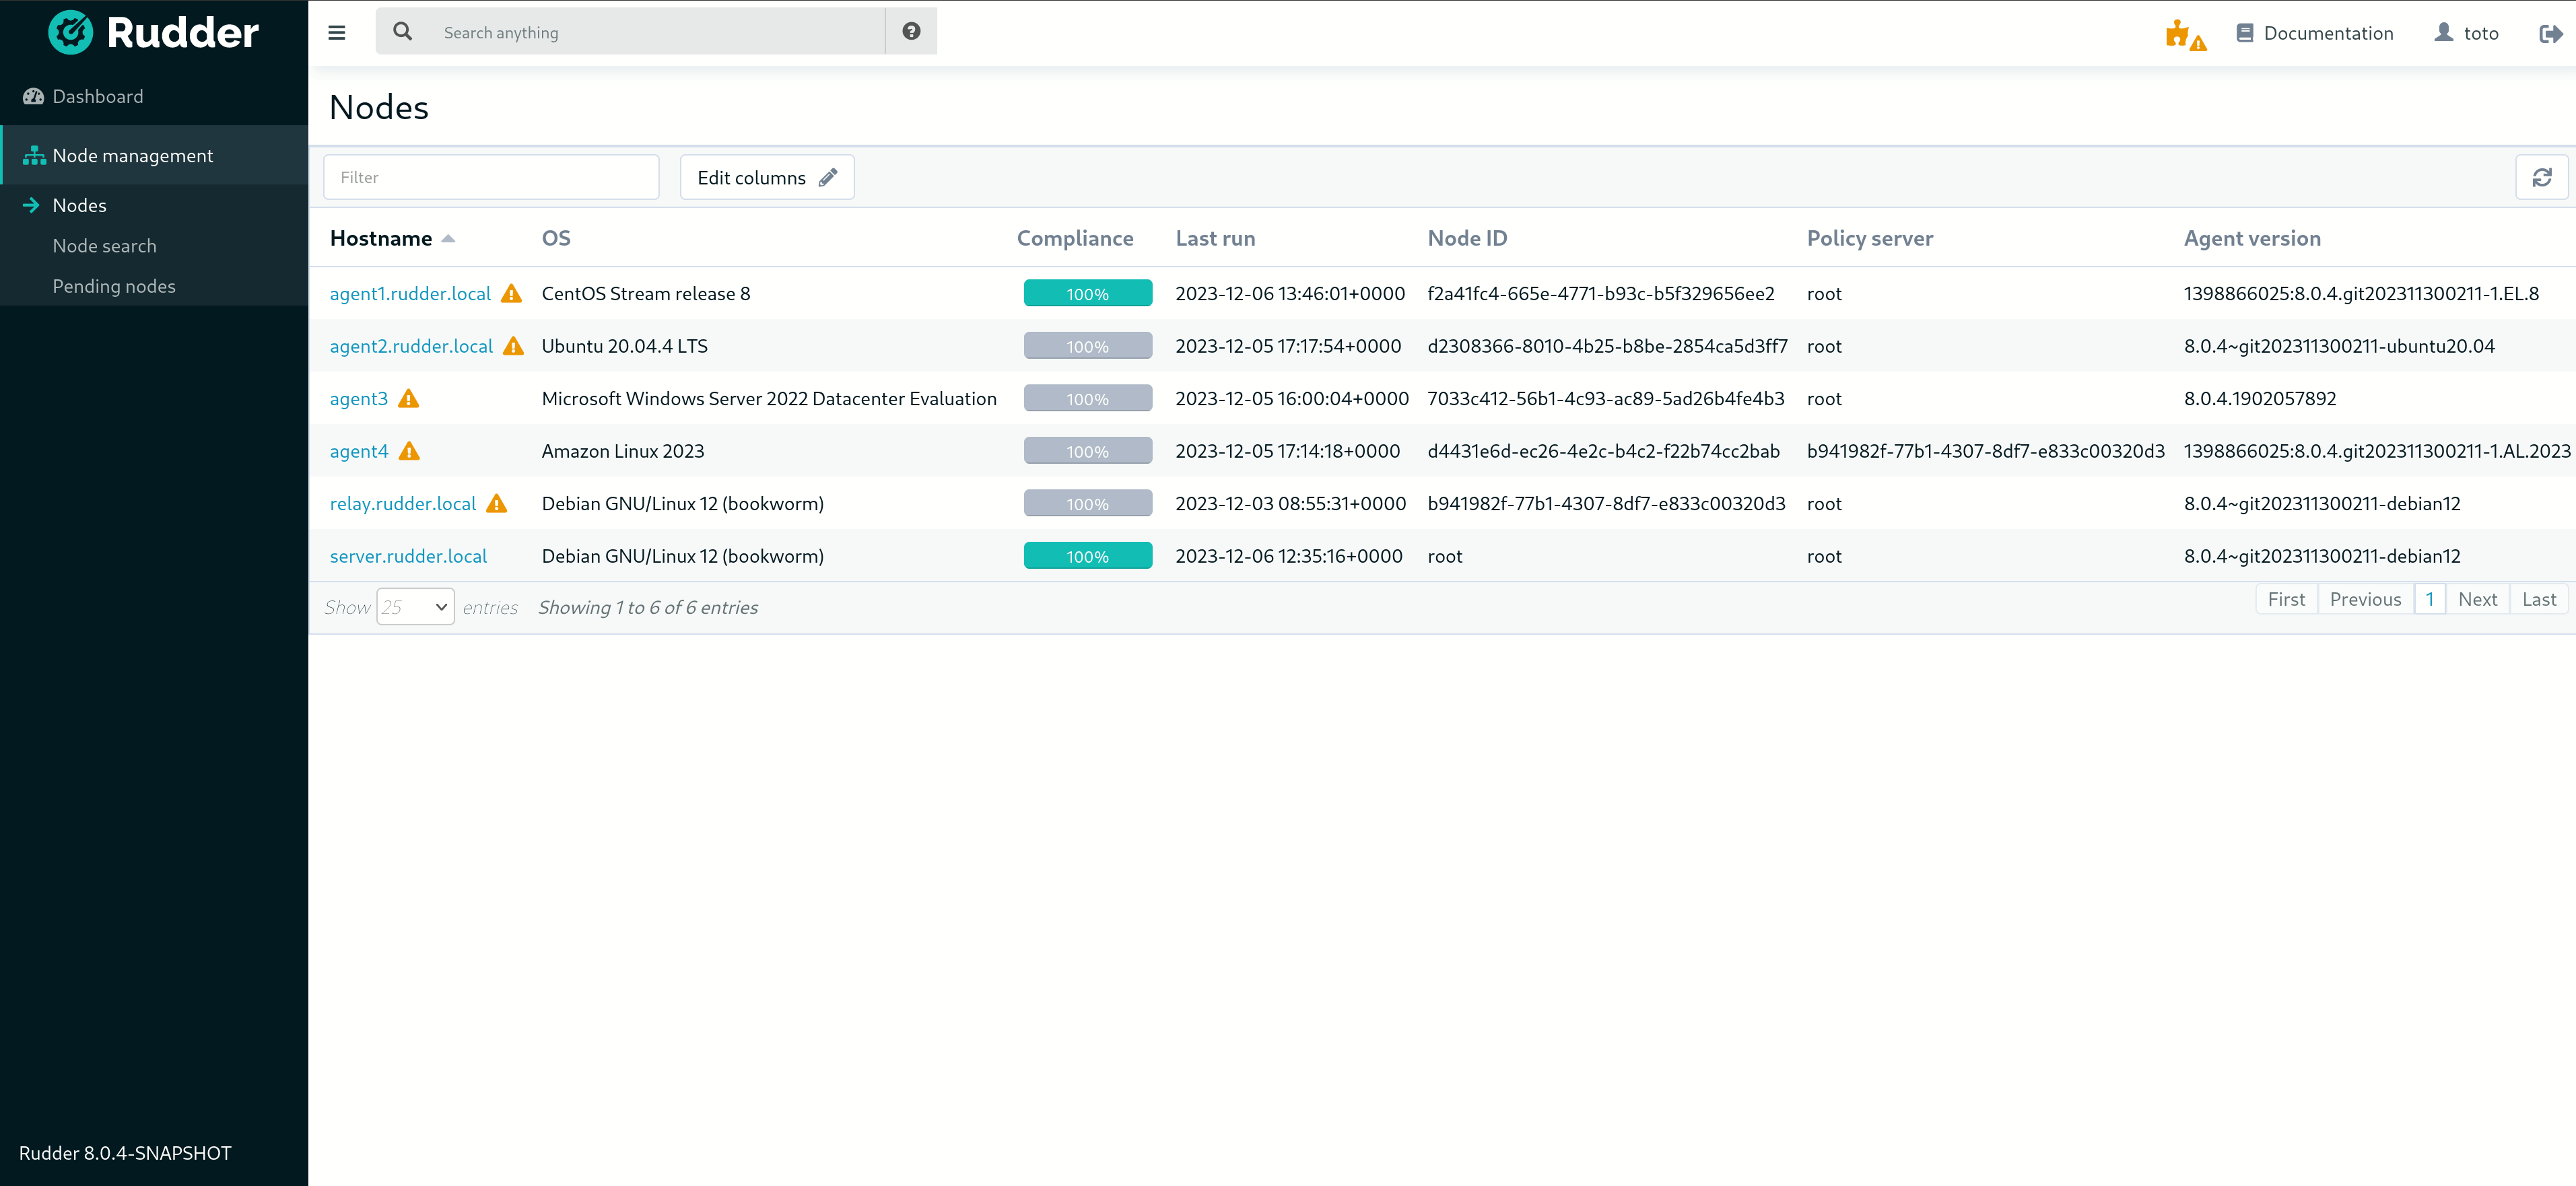Image resolution: width=2576 pixels, height=1186 pixels.
Task: Select page 1 in pagination
Action: [2429, 599]
